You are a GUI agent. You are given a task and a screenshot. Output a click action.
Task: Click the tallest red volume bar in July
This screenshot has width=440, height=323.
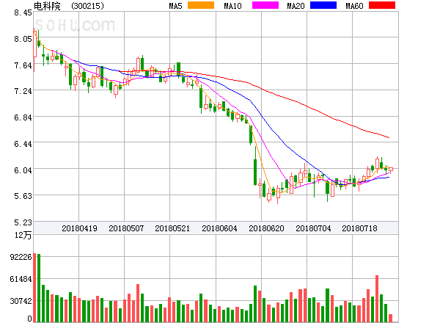377,299
